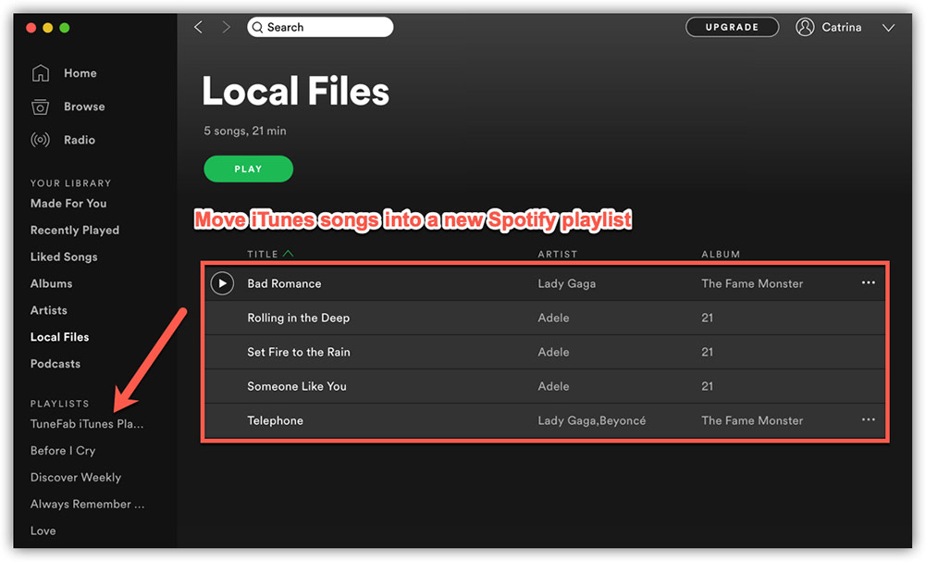The height and width of the screenshot is (562, 926).
Task: Click the UPGRADE button
Action: click(732, 27)
